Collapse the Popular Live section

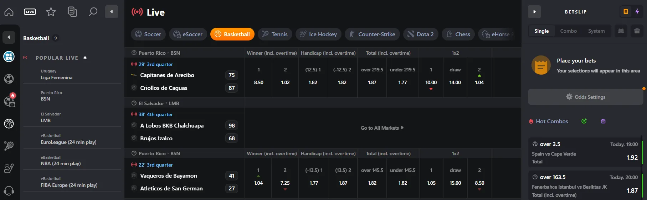point(85,58)
